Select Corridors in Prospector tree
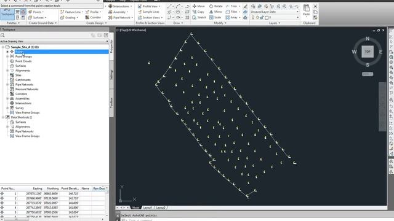394x221 pixels. (21, 94)
